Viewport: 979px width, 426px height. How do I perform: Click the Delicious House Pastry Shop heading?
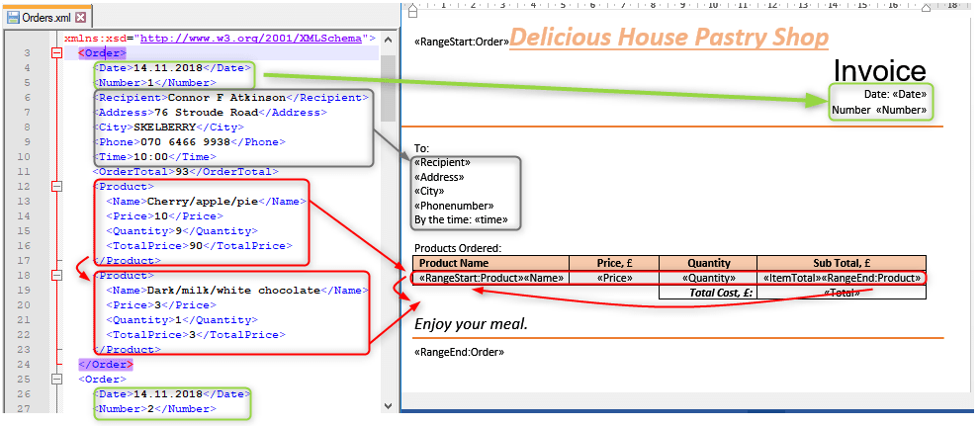[x=669, y=38]
